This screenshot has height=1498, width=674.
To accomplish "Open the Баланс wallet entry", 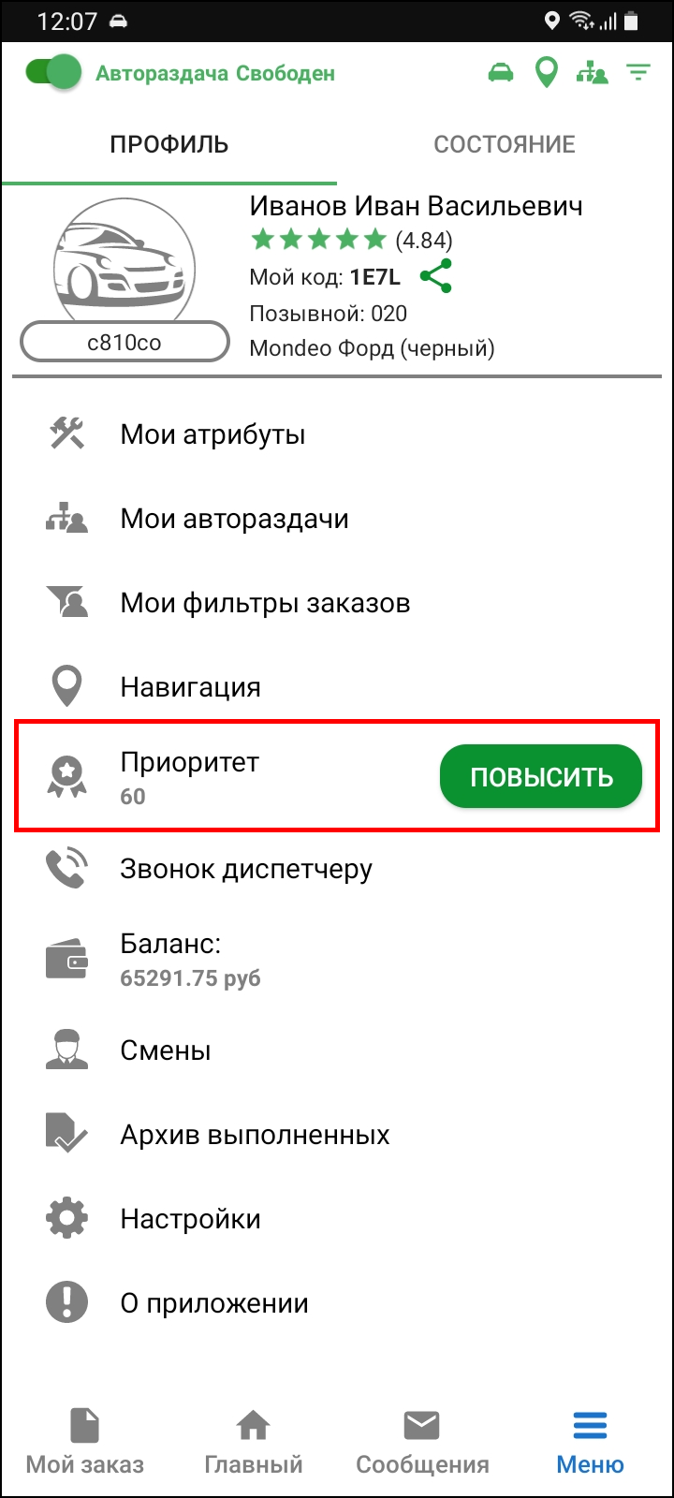I will tap(337, 960).
